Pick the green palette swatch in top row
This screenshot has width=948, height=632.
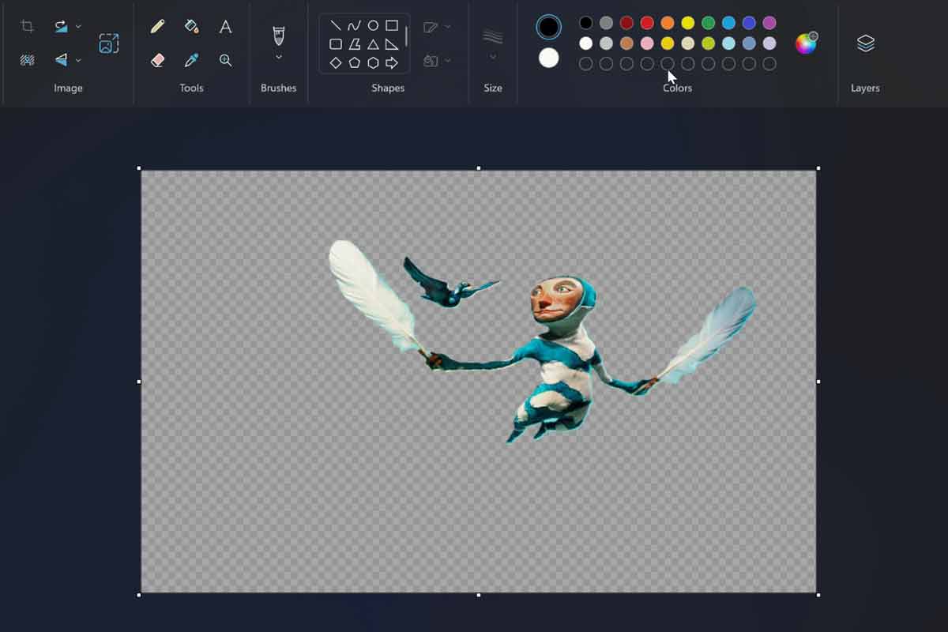709,23
